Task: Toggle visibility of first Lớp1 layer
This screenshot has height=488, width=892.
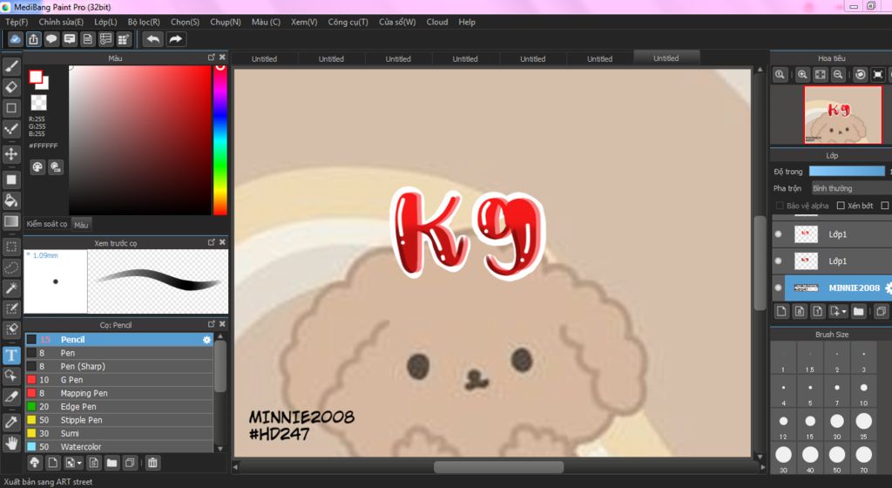Action: 778,234
